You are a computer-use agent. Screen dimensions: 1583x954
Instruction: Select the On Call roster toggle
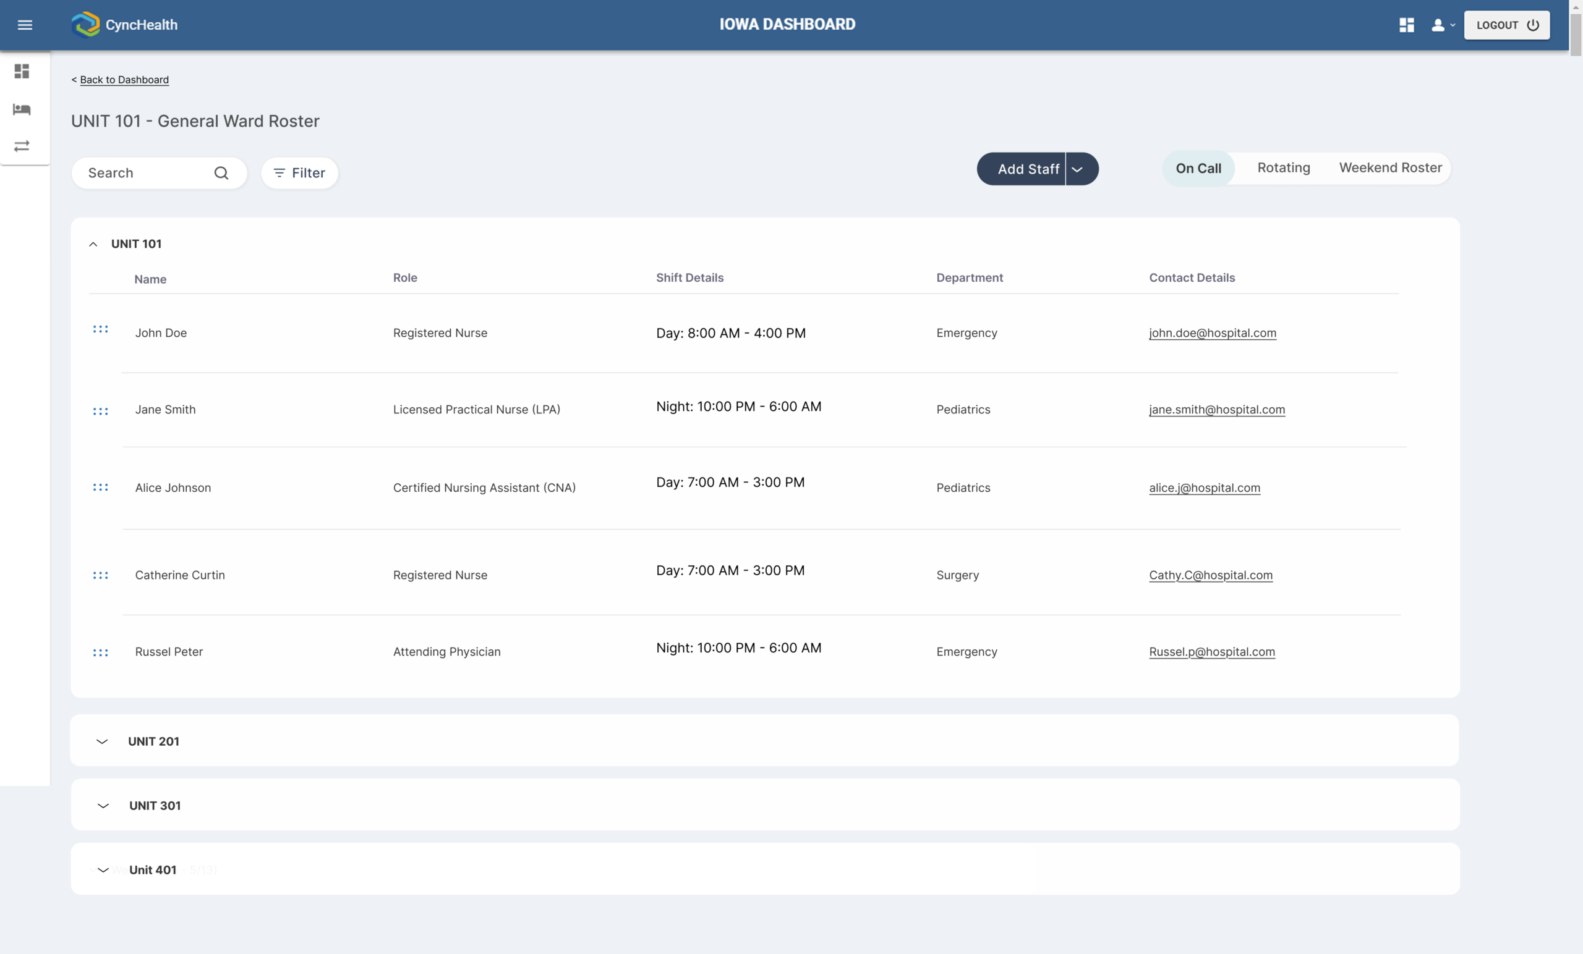tap(1198, 168)
